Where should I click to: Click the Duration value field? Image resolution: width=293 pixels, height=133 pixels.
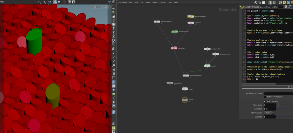270,117
